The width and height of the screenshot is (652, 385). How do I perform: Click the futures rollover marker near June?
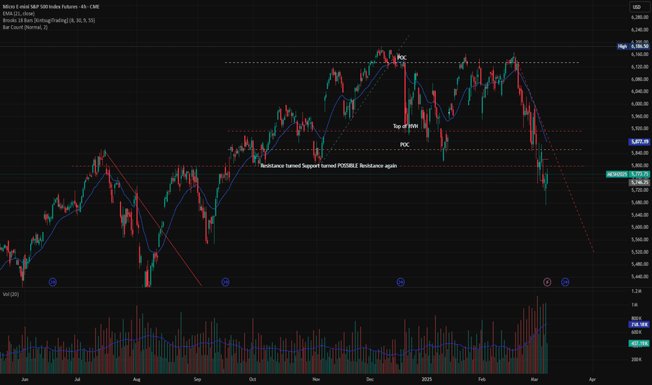pos(52,282)
